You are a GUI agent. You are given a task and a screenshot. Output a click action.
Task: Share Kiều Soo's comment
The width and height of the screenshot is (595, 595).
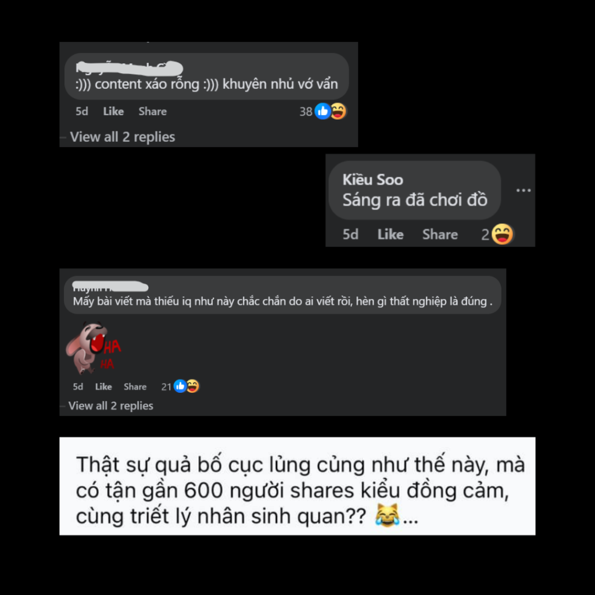[x=440, y=234]
